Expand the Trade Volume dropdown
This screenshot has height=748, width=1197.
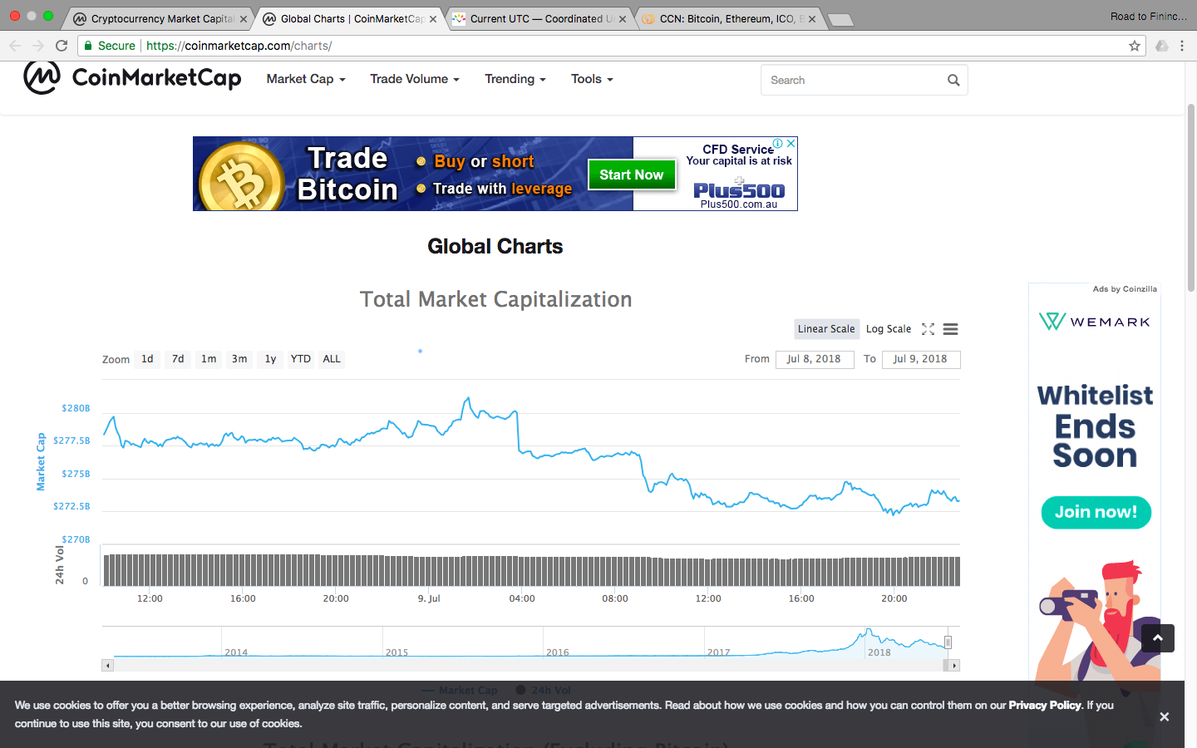click(415, 79)
